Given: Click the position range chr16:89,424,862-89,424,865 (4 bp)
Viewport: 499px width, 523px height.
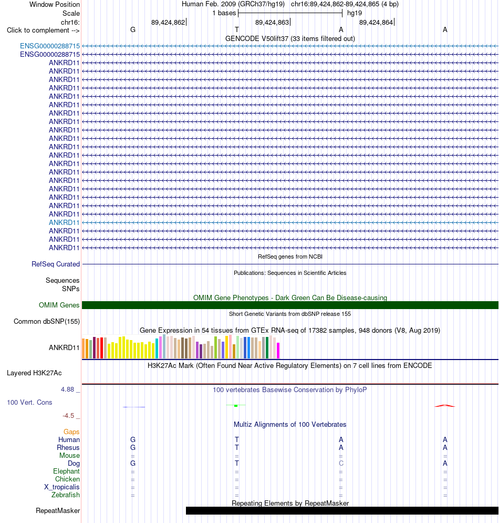Looking at the screenshot, I should [345, 4].
